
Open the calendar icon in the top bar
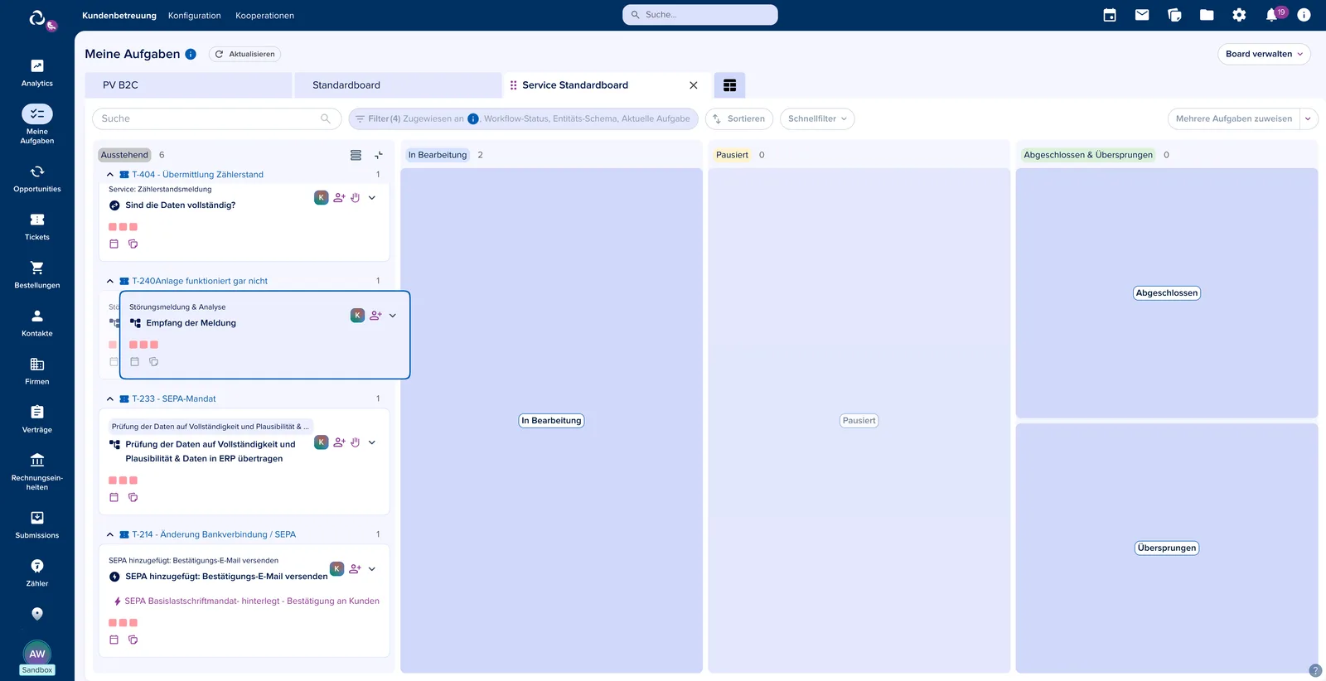click(x=1110, y=15)
